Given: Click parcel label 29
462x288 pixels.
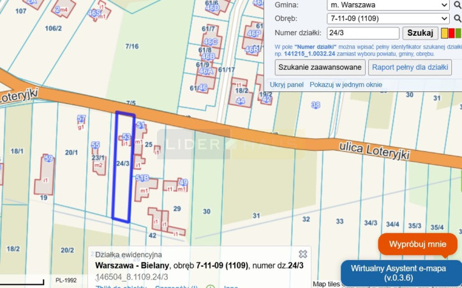Looking at the screenshot, I should pyautogui.click(x=177, y=209).
